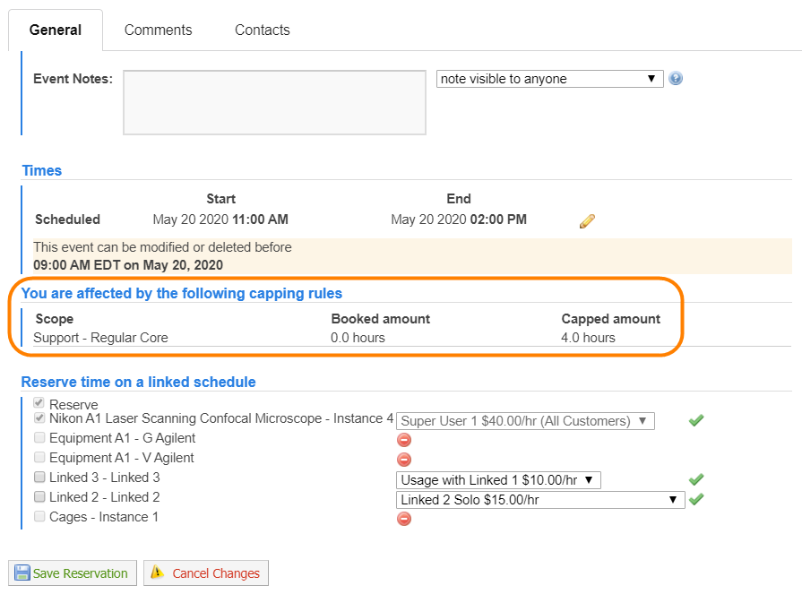Expand the Usage with Linked 1 $10.00/hr dropdown
802x594 pixels.
coord(498,480)
